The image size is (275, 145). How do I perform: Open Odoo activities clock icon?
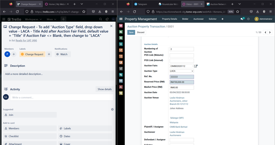point(248,19)
